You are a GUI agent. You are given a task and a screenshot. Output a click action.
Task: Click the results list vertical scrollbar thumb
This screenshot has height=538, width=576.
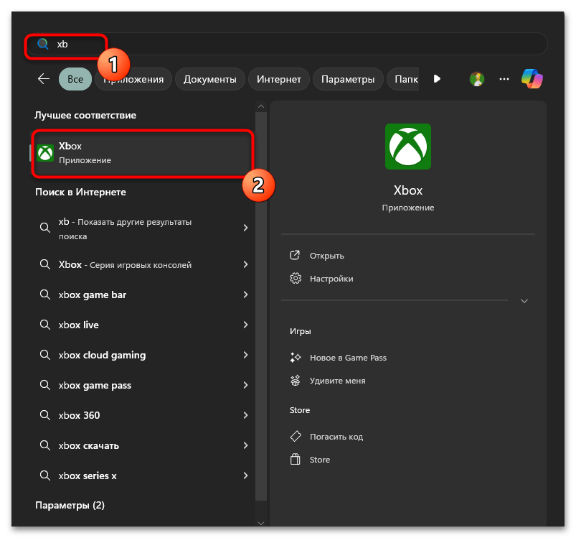261,306
